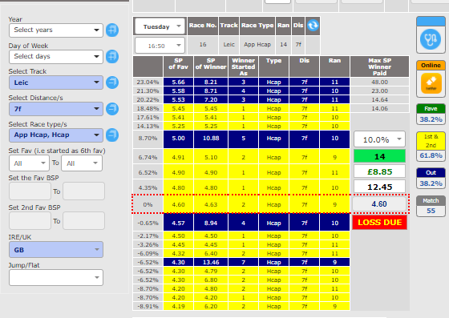Click the 23.00 Max SP value
Screen dimensions: 449x318
tap(380, 91)
